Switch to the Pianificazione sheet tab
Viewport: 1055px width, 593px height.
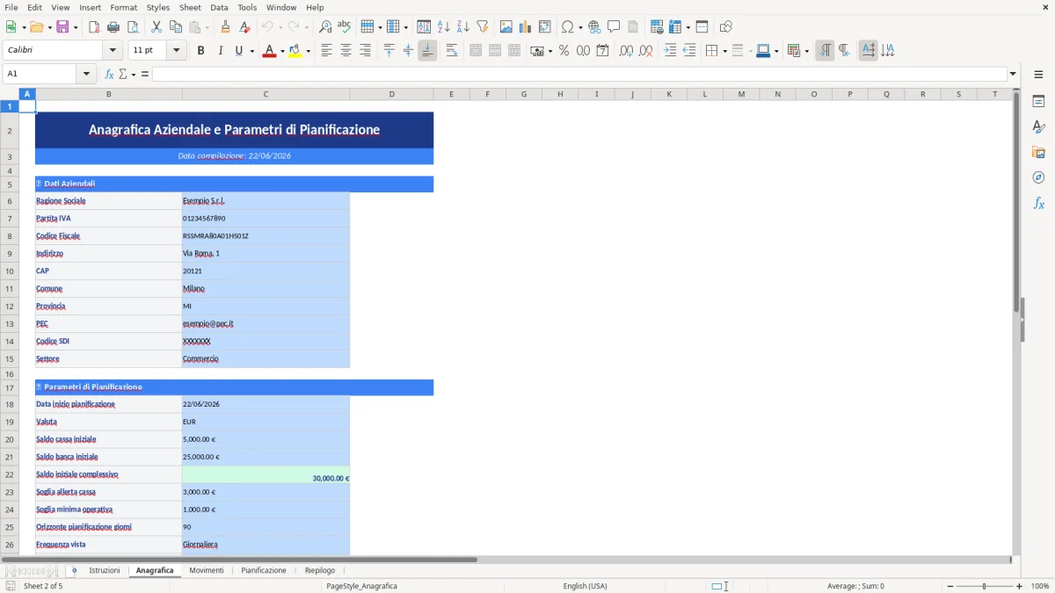click(264, 570)
